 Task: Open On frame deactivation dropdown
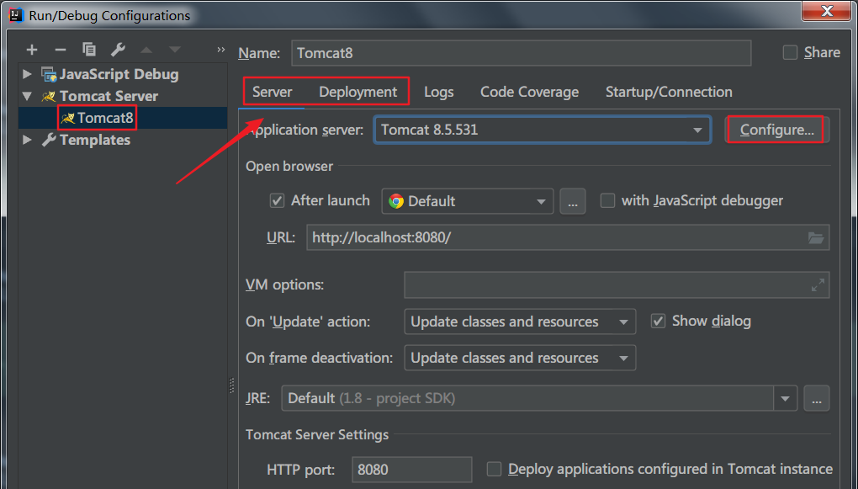(520, 358)
